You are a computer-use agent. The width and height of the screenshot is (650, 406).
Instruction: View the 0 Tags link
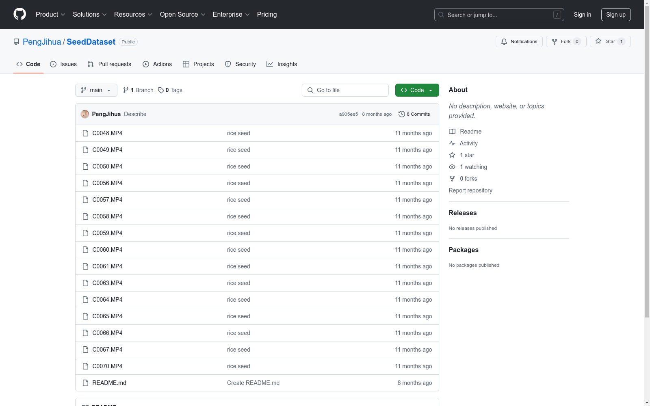(170, 90)
